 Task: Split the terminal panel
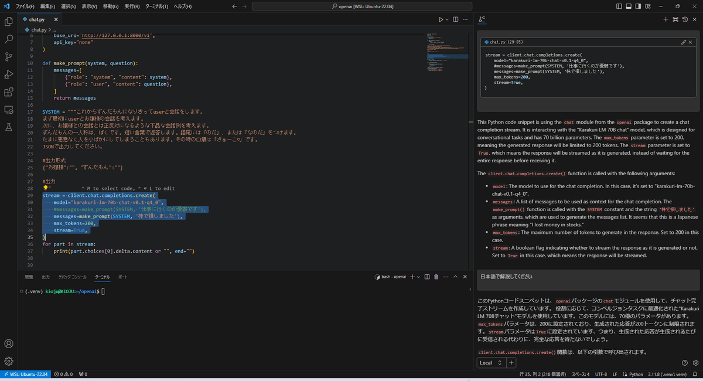427,277
